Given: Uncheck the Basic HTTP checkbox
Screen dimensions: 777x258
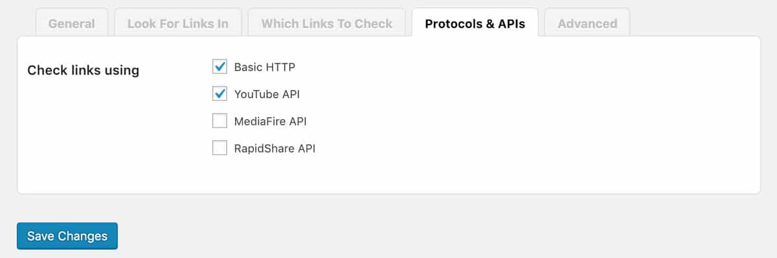Looking at the screenshot, I should (x=220, y=67).
